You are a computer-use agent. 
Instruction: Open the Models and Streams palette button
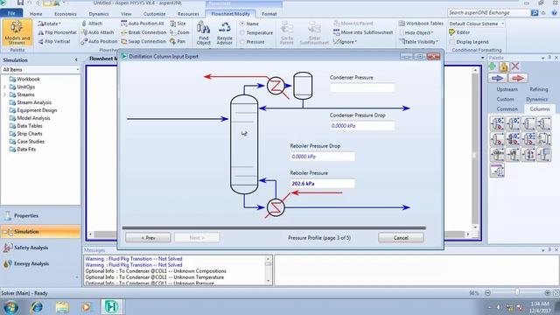[17, 32]
